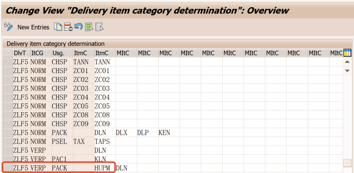354x173 pixels.
Task: Click the ZC09 cell in the editable ItmC column
Action: tap(105, 124)
